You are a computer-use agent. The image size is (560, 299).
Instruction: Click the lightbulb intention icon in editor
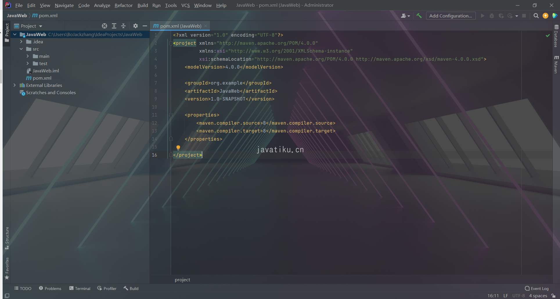point(178,148)
